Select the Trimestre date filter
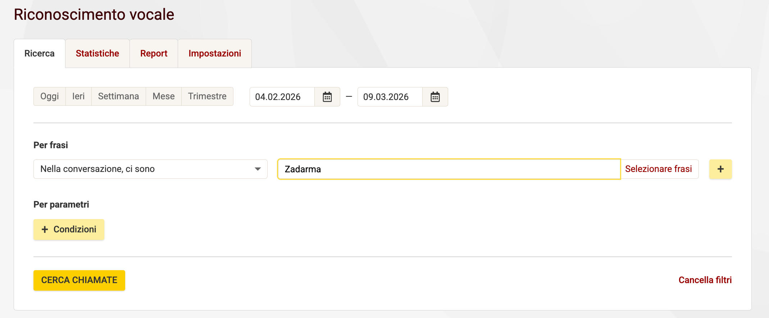769x318 pixels. [x=208, y=96]
